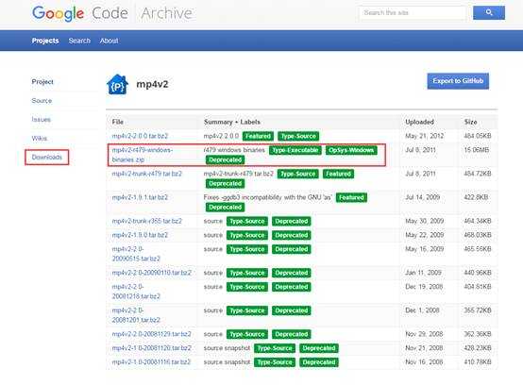
Task: Click the Type-Executable label tag
Action: [295, 150]
